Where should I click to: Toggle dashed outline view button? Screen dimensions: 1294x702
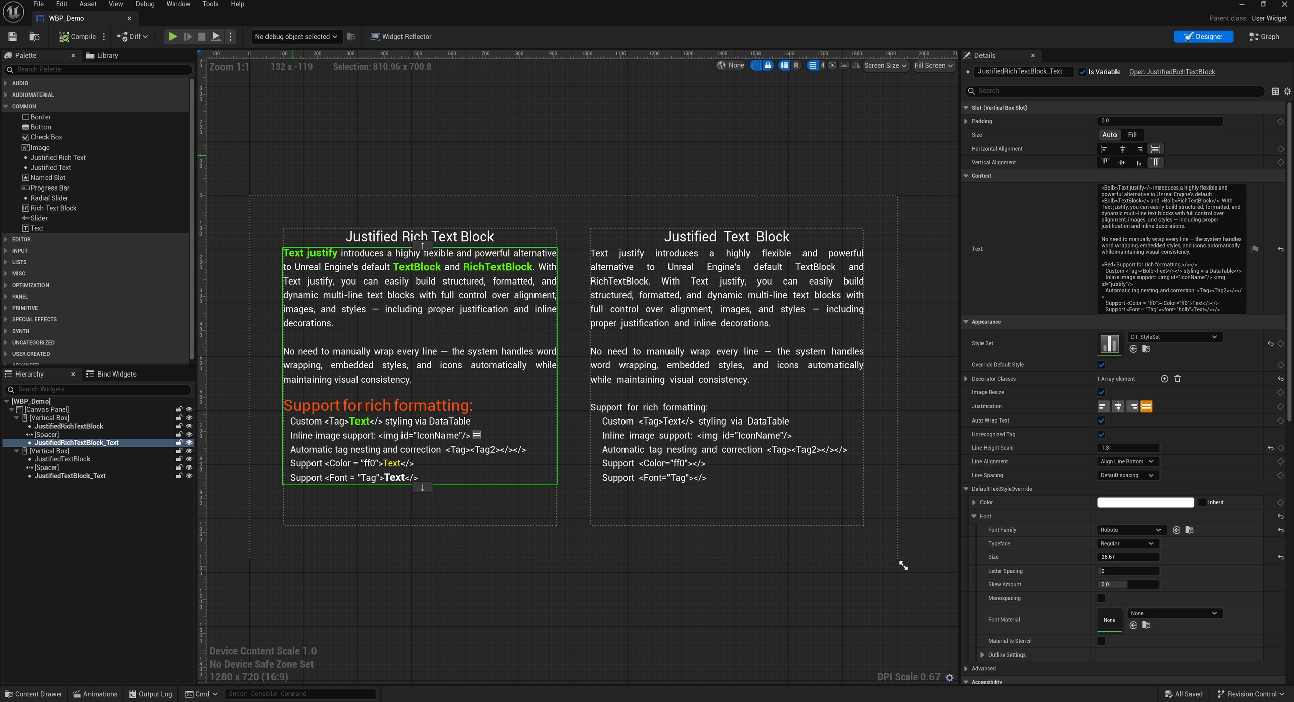(755, 65)
